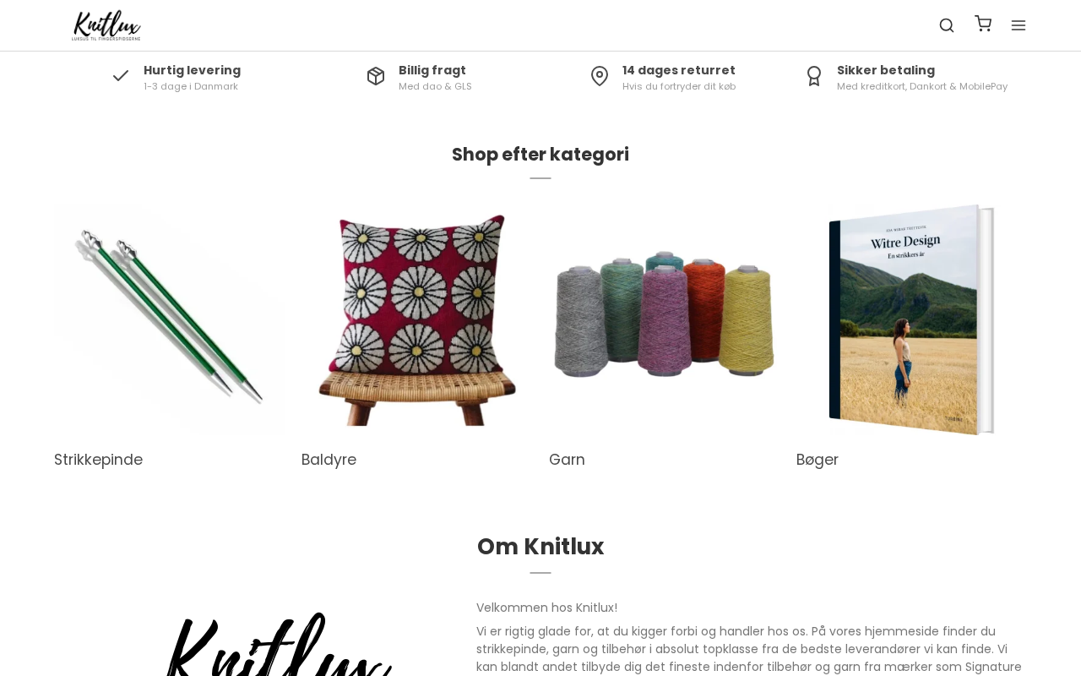The height and width of the screenshot is (676, 1081).
Task: Click the colorful yarn cones image
Action: click(664, 319)
